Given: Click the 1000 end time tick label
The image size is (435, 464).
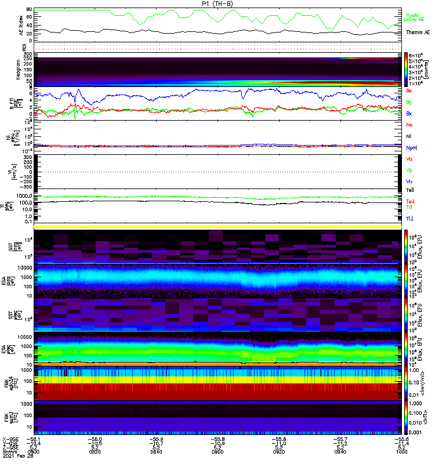Looking at the screenshot, I should point(401,452).
